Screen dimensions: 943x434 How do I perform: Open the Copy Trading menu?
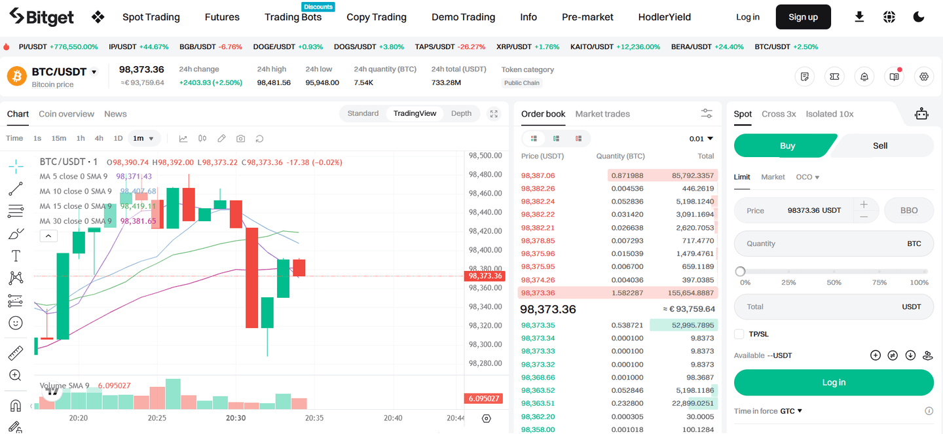377,16
